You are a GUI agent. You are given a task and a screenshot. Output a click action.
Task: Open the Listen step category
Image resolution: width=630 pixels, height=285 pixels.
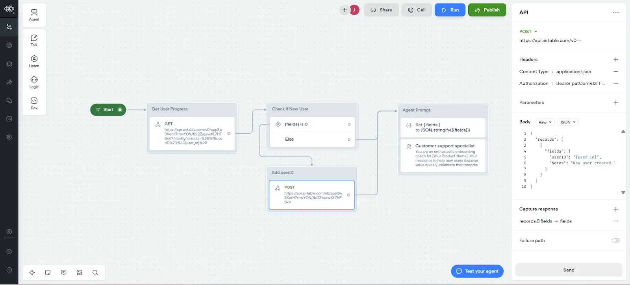(x=34, y=61)
